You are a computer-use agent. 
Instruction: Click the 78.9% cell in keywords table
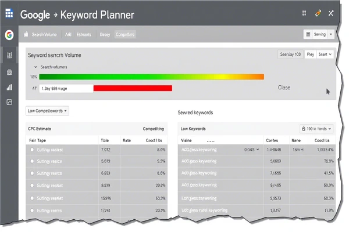(x=329, y=161)
